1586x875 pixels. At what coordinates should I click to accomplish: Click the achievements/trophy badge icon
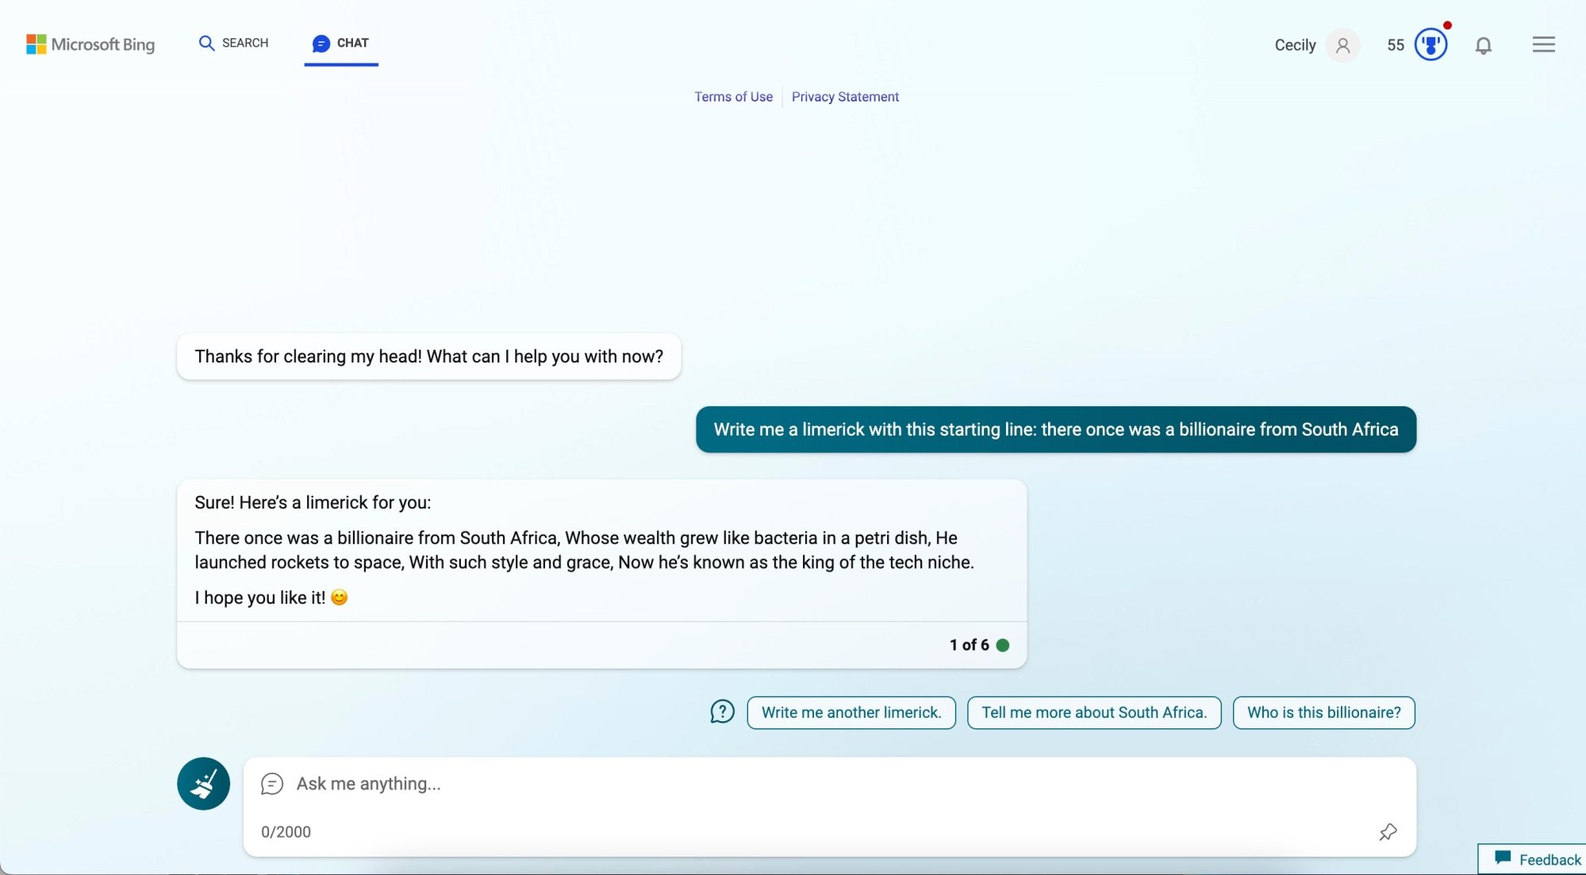click(x=1430, y=43)
